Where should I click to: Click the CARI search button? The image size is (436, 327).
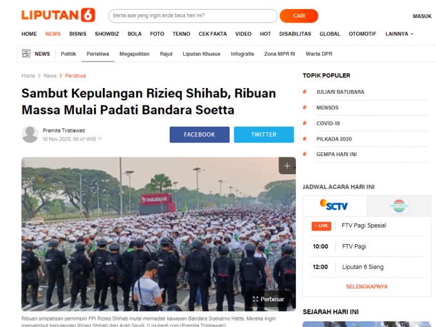(299, 16)
